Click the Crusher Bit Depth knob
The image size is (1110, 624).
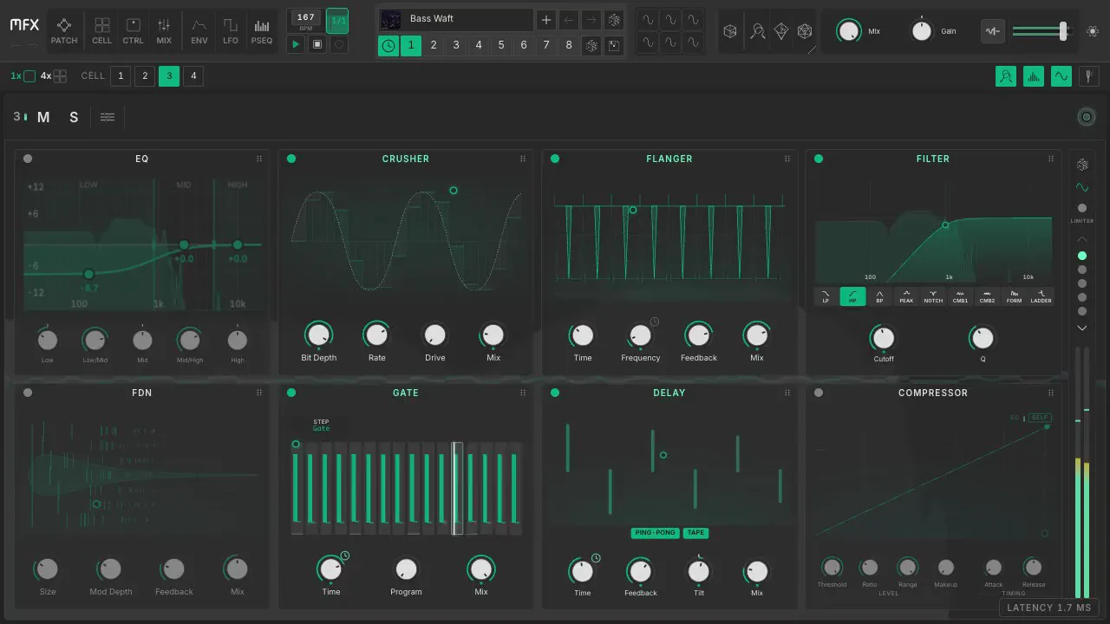318,335
